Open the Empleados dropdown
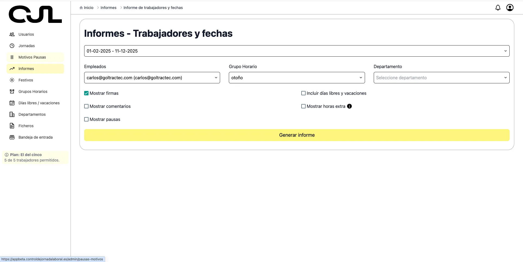 [x=152, y=78]
